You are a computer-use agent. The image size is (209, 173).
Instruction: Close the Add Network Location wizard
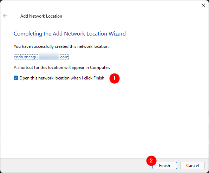[x=203, y=5]
